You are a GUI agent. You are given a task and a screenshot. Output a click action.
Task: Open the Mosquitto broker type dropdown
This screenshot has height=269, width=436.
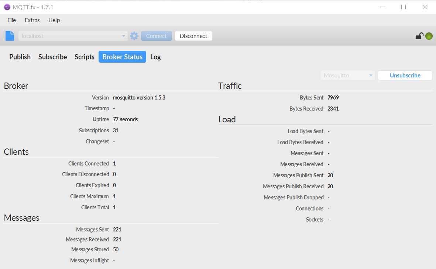tap(347, 76)
